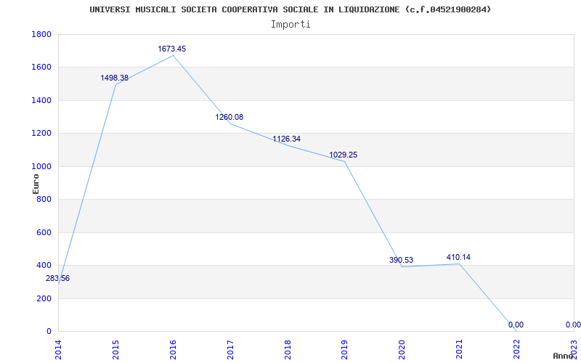Click the 600 y-axis tick label
581x363 pixels.
coord(44,232)
